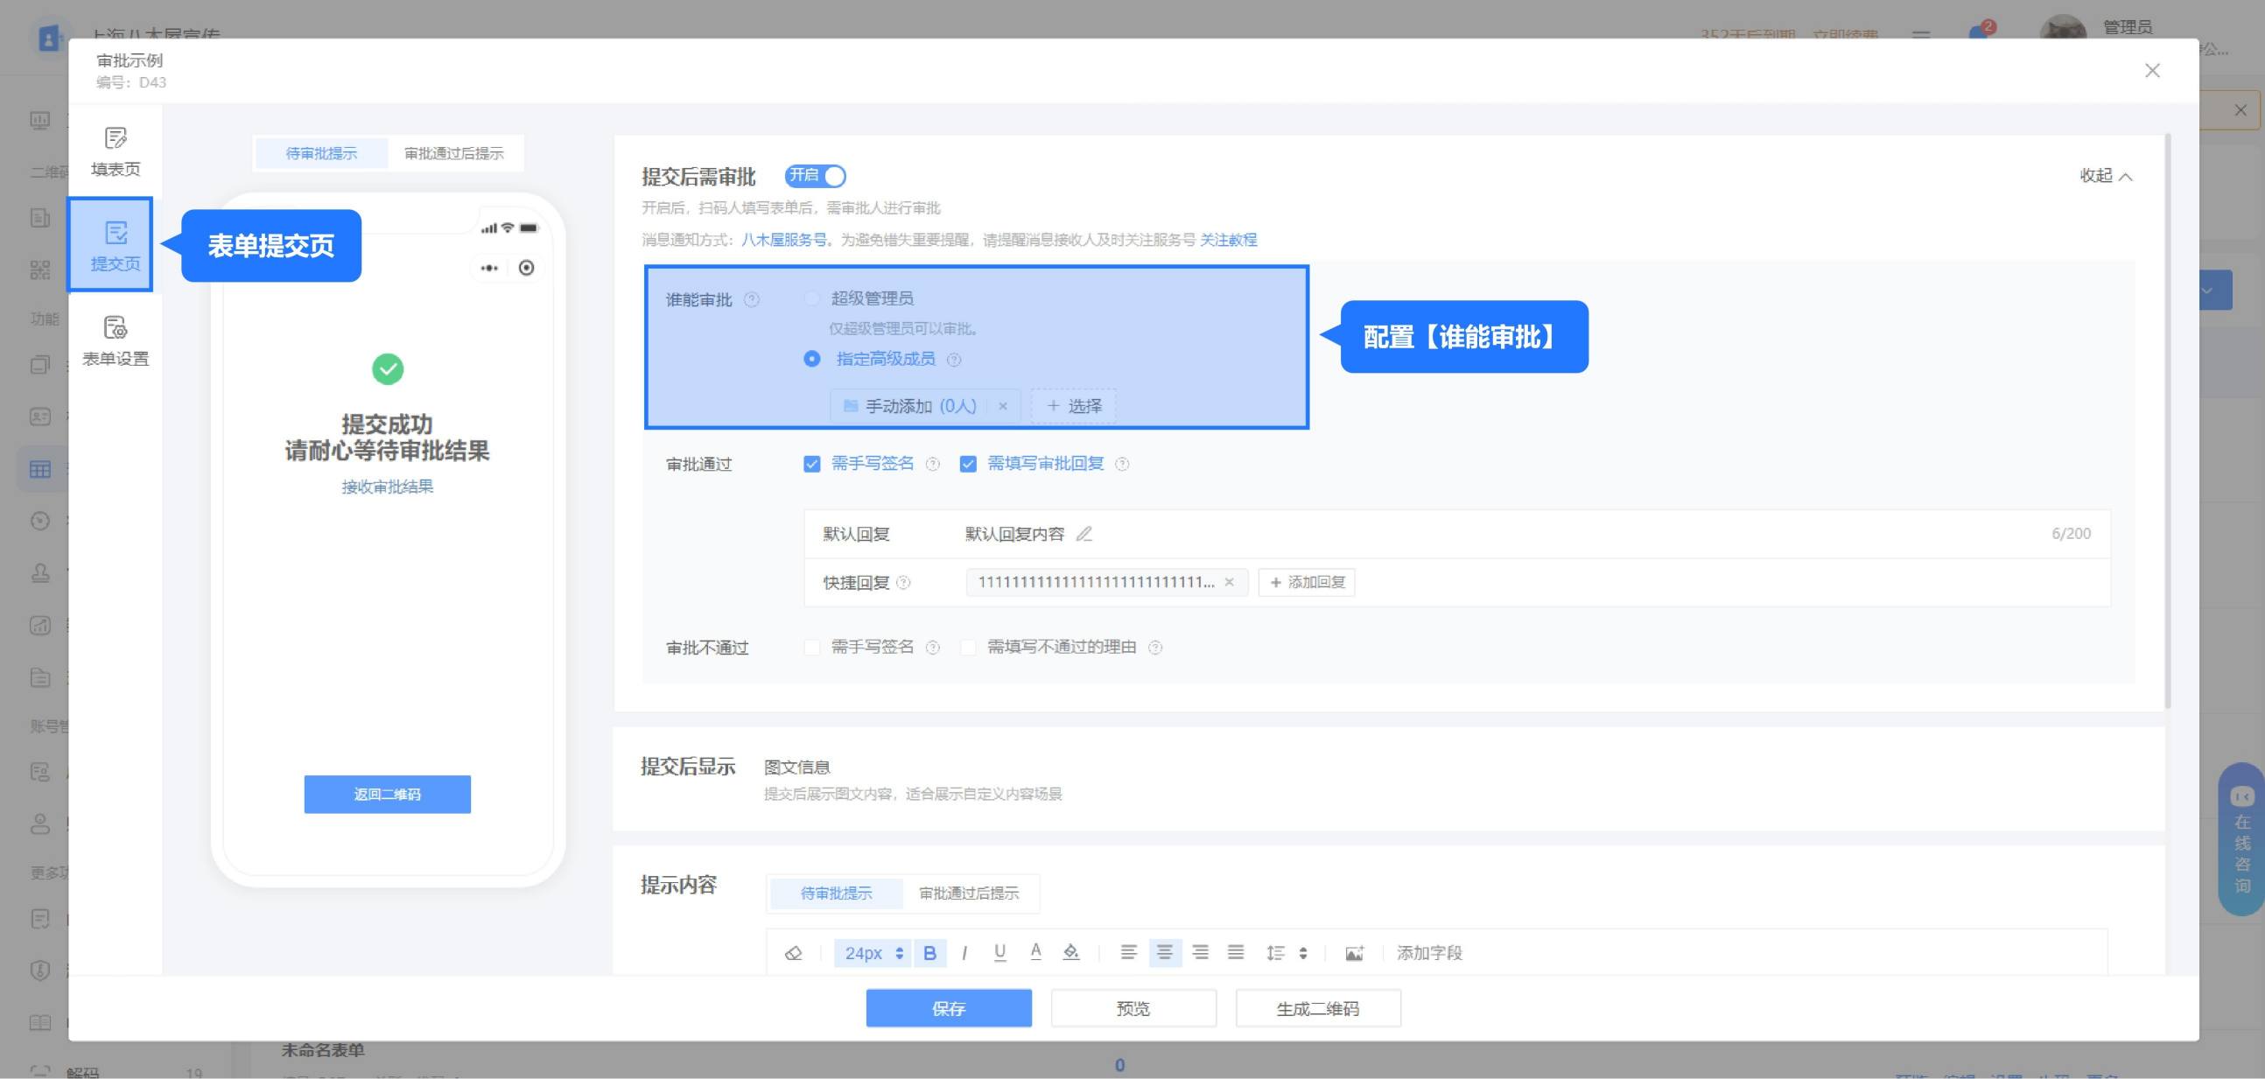
Task: Click help icon next to 谁能审批
Action: point(751,300)
